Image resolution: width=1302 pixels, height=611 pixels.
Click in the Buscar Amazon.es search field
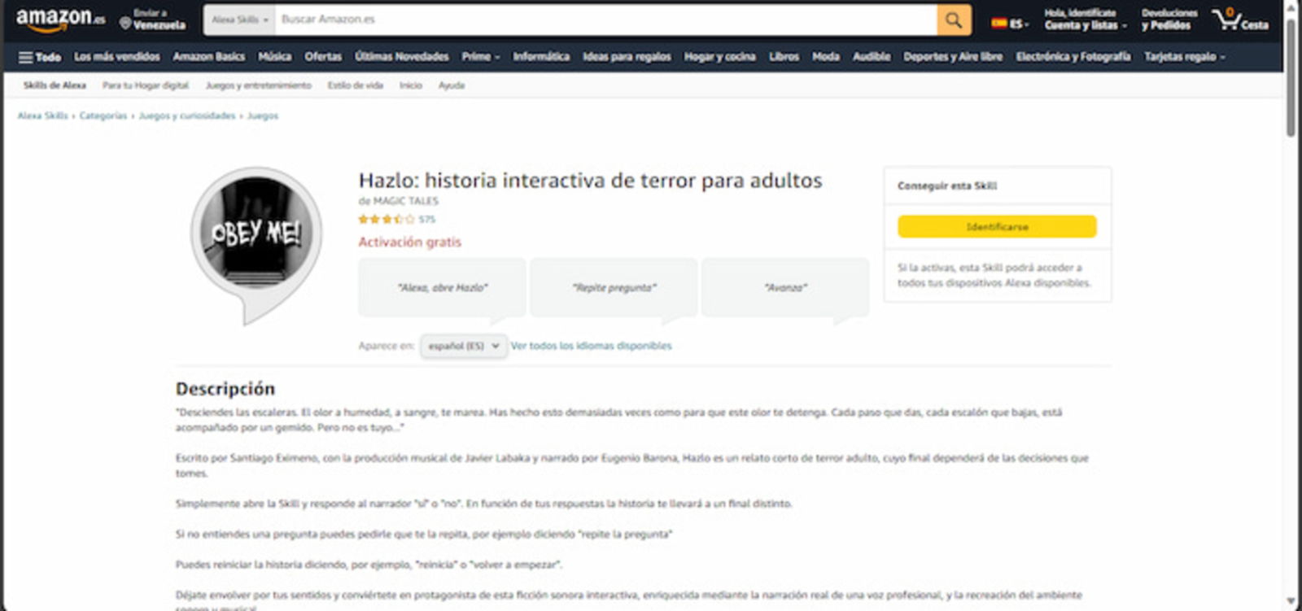click(606, 20)
